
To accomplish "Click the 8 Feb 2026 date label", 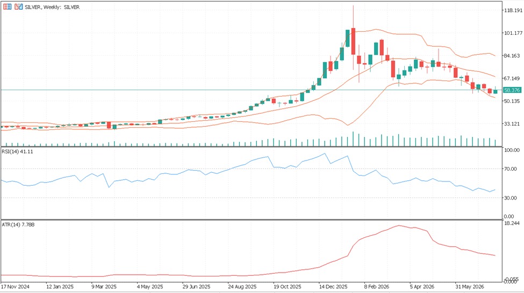I will tap(377, 287).
